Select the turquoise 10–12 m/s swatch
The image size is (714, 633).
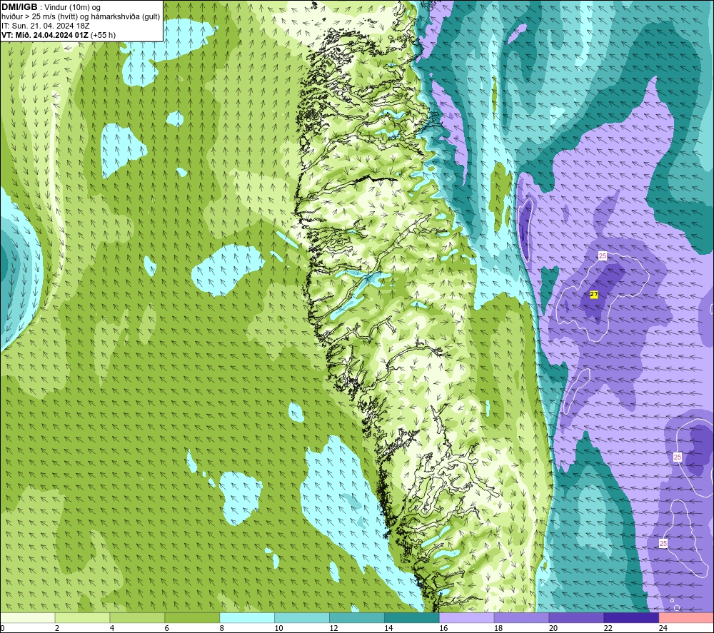click(x=302, y=618)
